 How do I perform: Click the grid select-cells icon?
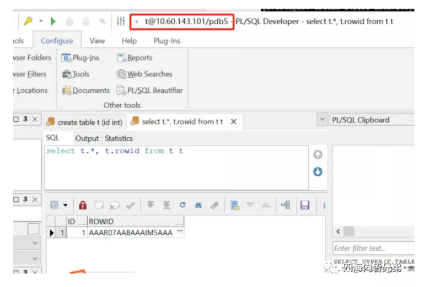(54, 205)
